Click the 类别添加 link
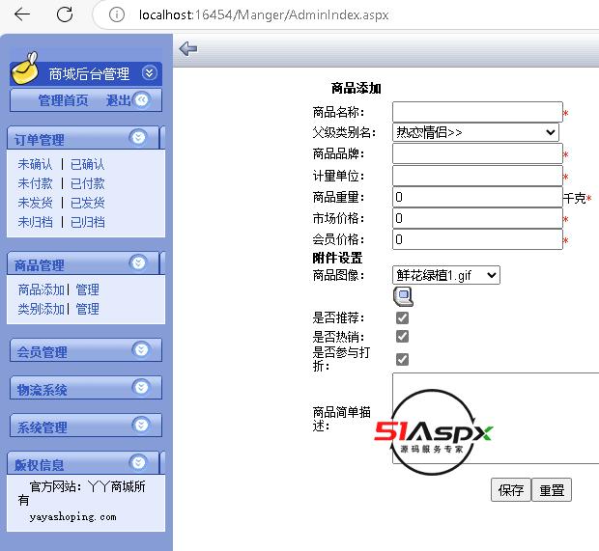This screenshot has height=551, width=599. (42, 309)
